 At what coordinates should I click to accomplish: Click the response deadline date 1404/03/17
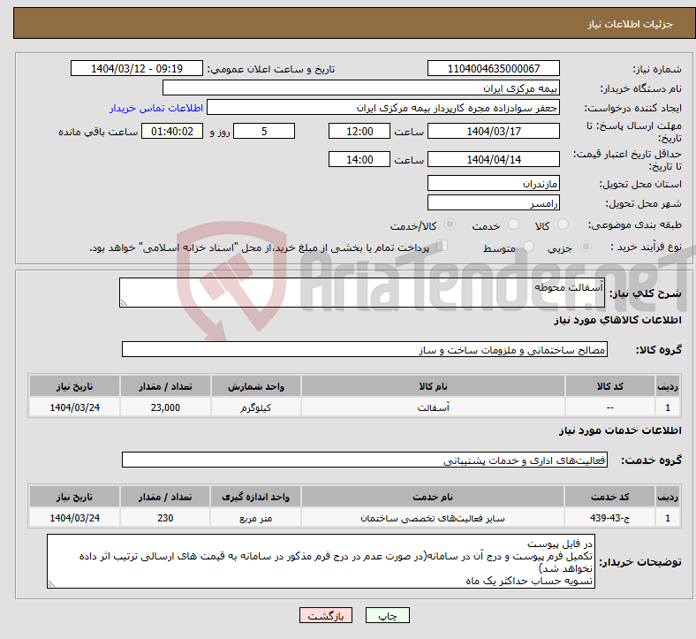coord(493,132)
